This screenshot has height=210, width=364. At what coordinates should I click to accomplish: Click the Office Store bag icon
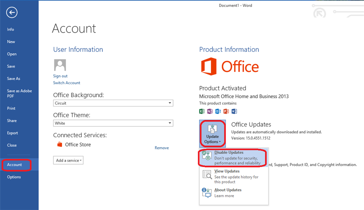tap(60, 144)
